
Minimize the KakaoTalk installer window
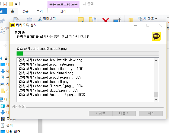[x=136, y=25]
